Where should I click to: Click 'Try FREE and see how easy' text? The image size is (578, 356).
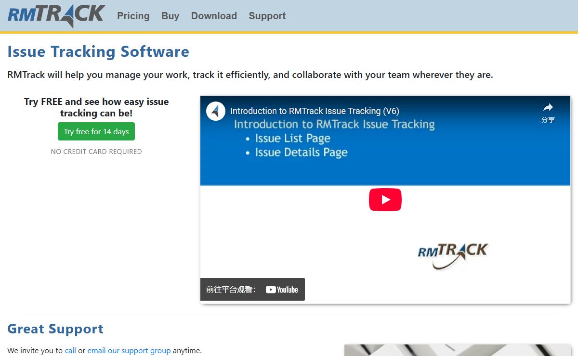coord(96,107)
